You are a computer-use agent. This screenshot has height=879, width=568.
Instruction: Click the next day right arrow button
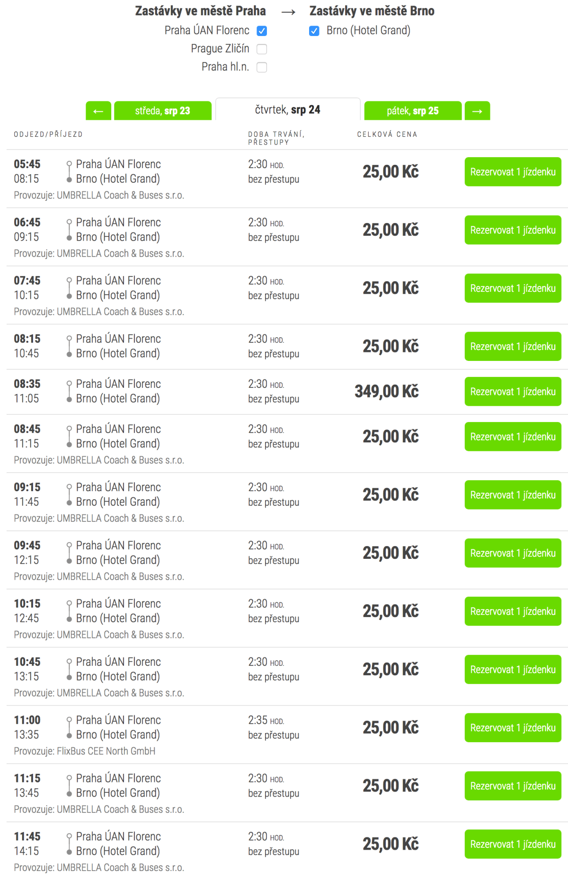477,111
